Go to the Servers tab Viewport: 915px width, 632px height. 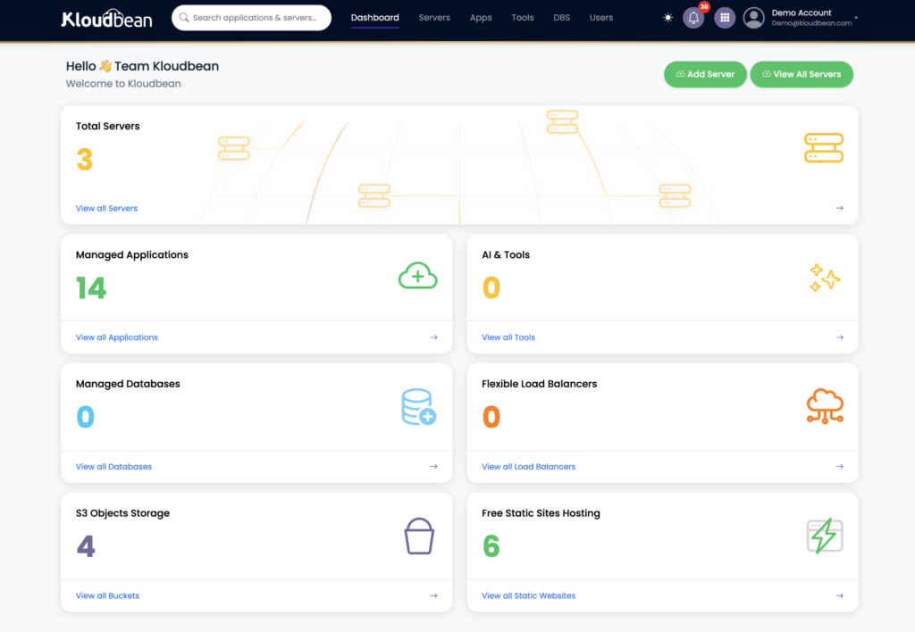[x=434, y=18]
